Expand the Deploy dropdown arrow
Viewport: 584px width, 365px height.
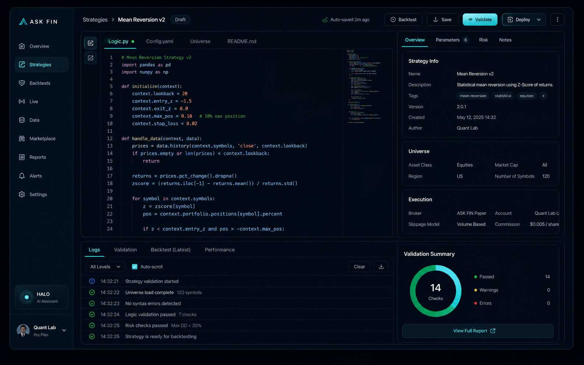[x=539, y=20]
